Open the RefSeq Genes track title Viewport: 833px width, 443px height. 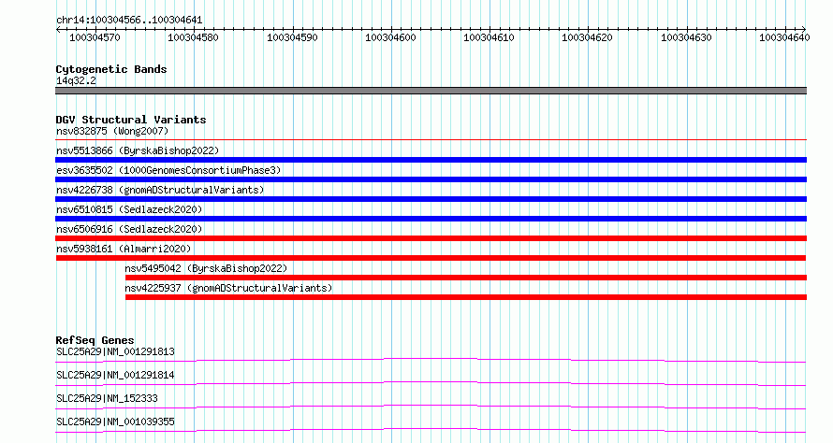click(x=95, y=340)
